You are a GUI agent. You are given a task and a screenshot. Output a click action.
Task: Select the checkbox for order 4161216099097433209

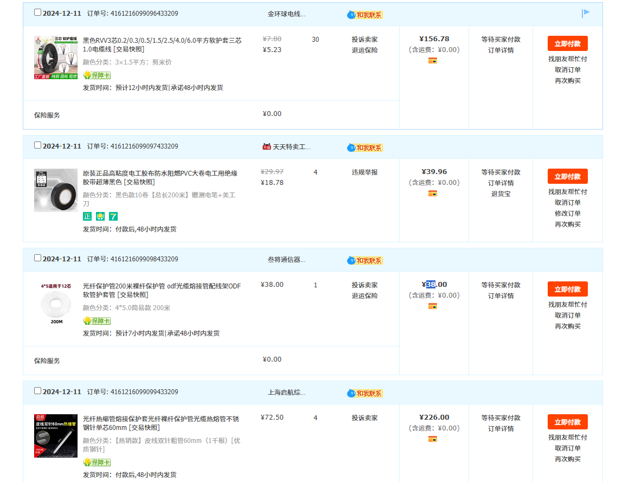[x=37, y=145]
